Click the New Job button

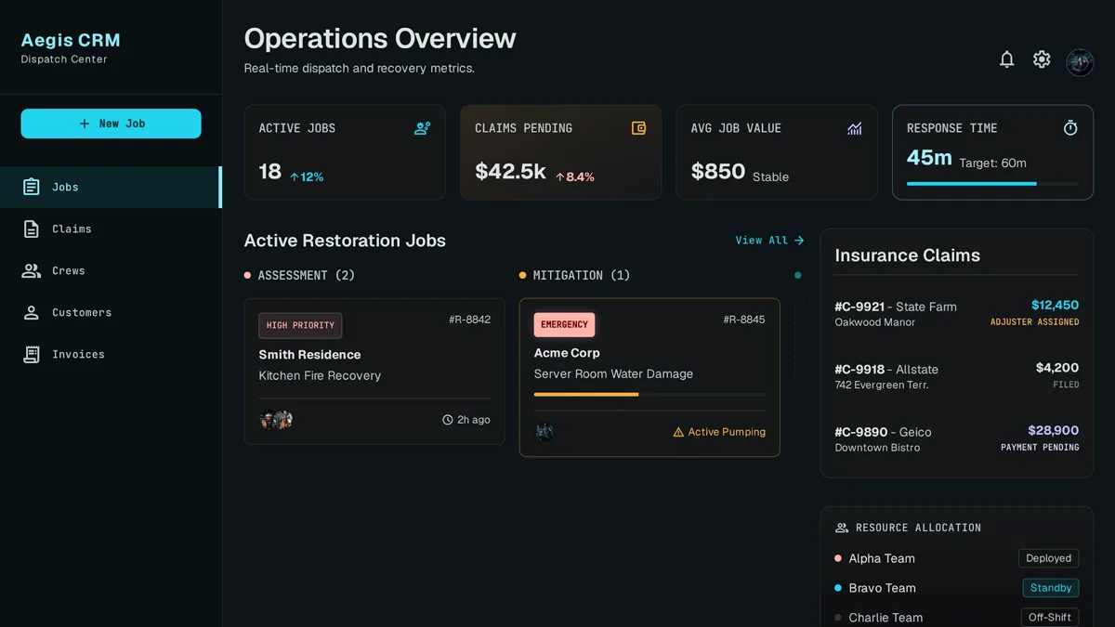tap(111, 124)
